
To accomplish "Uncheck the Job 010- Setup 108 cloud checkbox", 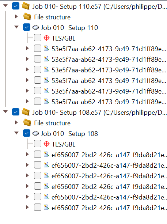I will (x=27, y=133).
